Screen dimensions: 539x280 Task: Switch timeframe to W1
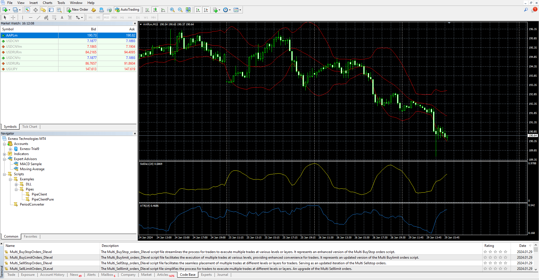[146, 17]
